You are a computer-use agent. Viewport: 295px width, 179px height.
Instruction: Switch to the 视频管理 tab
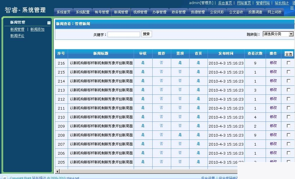(140, 12)
